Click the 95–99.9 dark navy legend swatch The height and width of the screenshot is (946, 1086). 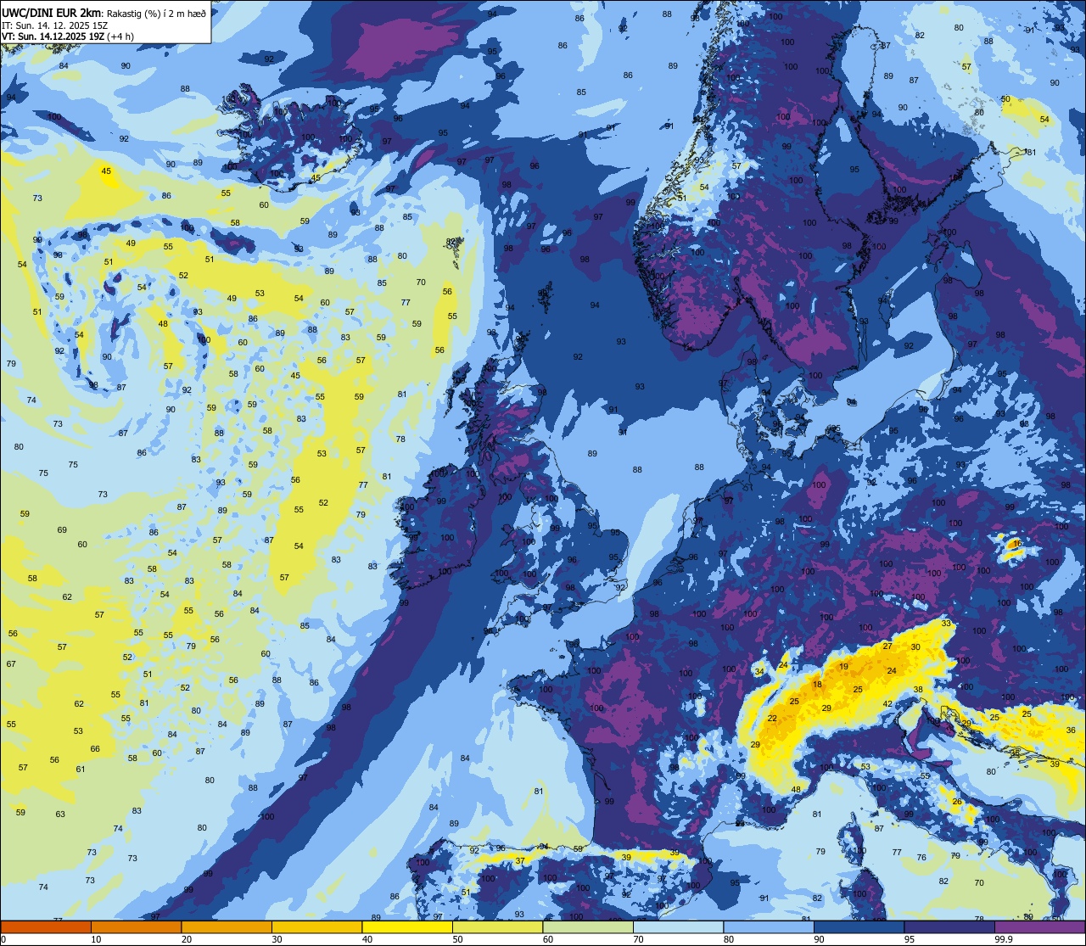coord(949,926)
